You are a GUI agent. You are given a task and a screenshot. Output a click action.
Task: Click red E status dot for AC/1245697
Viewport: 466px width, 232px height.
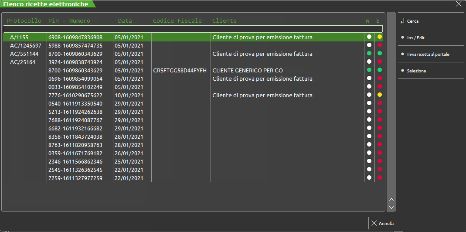(380, 45)
